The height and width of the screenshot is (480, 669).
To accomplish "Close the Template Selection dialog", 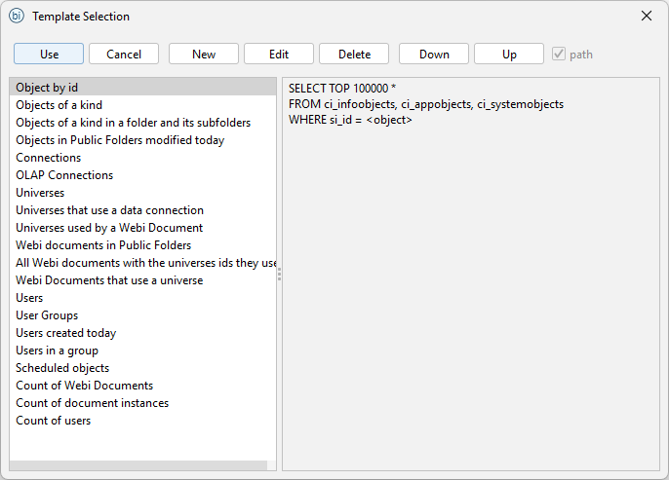I will click(x=647, y=17).
